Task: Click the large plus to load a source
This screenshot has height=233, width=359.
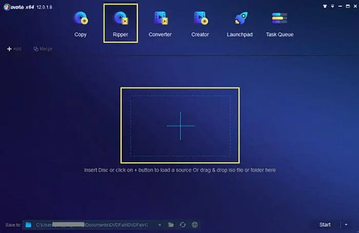Action: click(181, 126)
